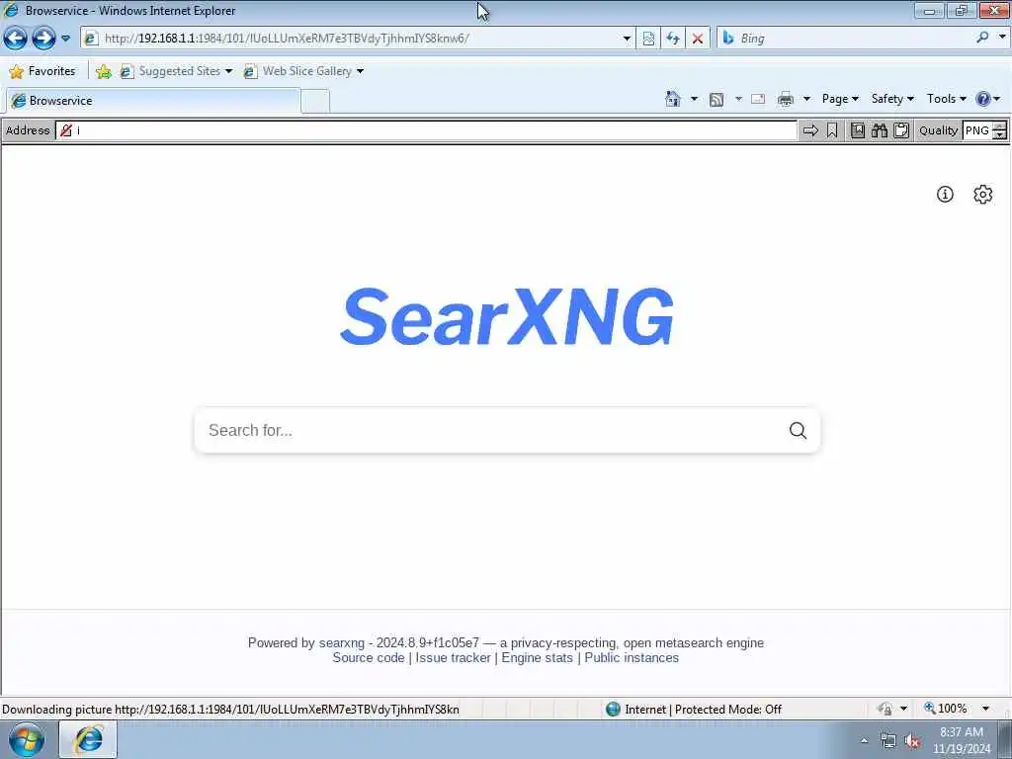Click the search magnifier submit button
The width and height of the screenshot is (1012, 759).
(x=798, y=431)
